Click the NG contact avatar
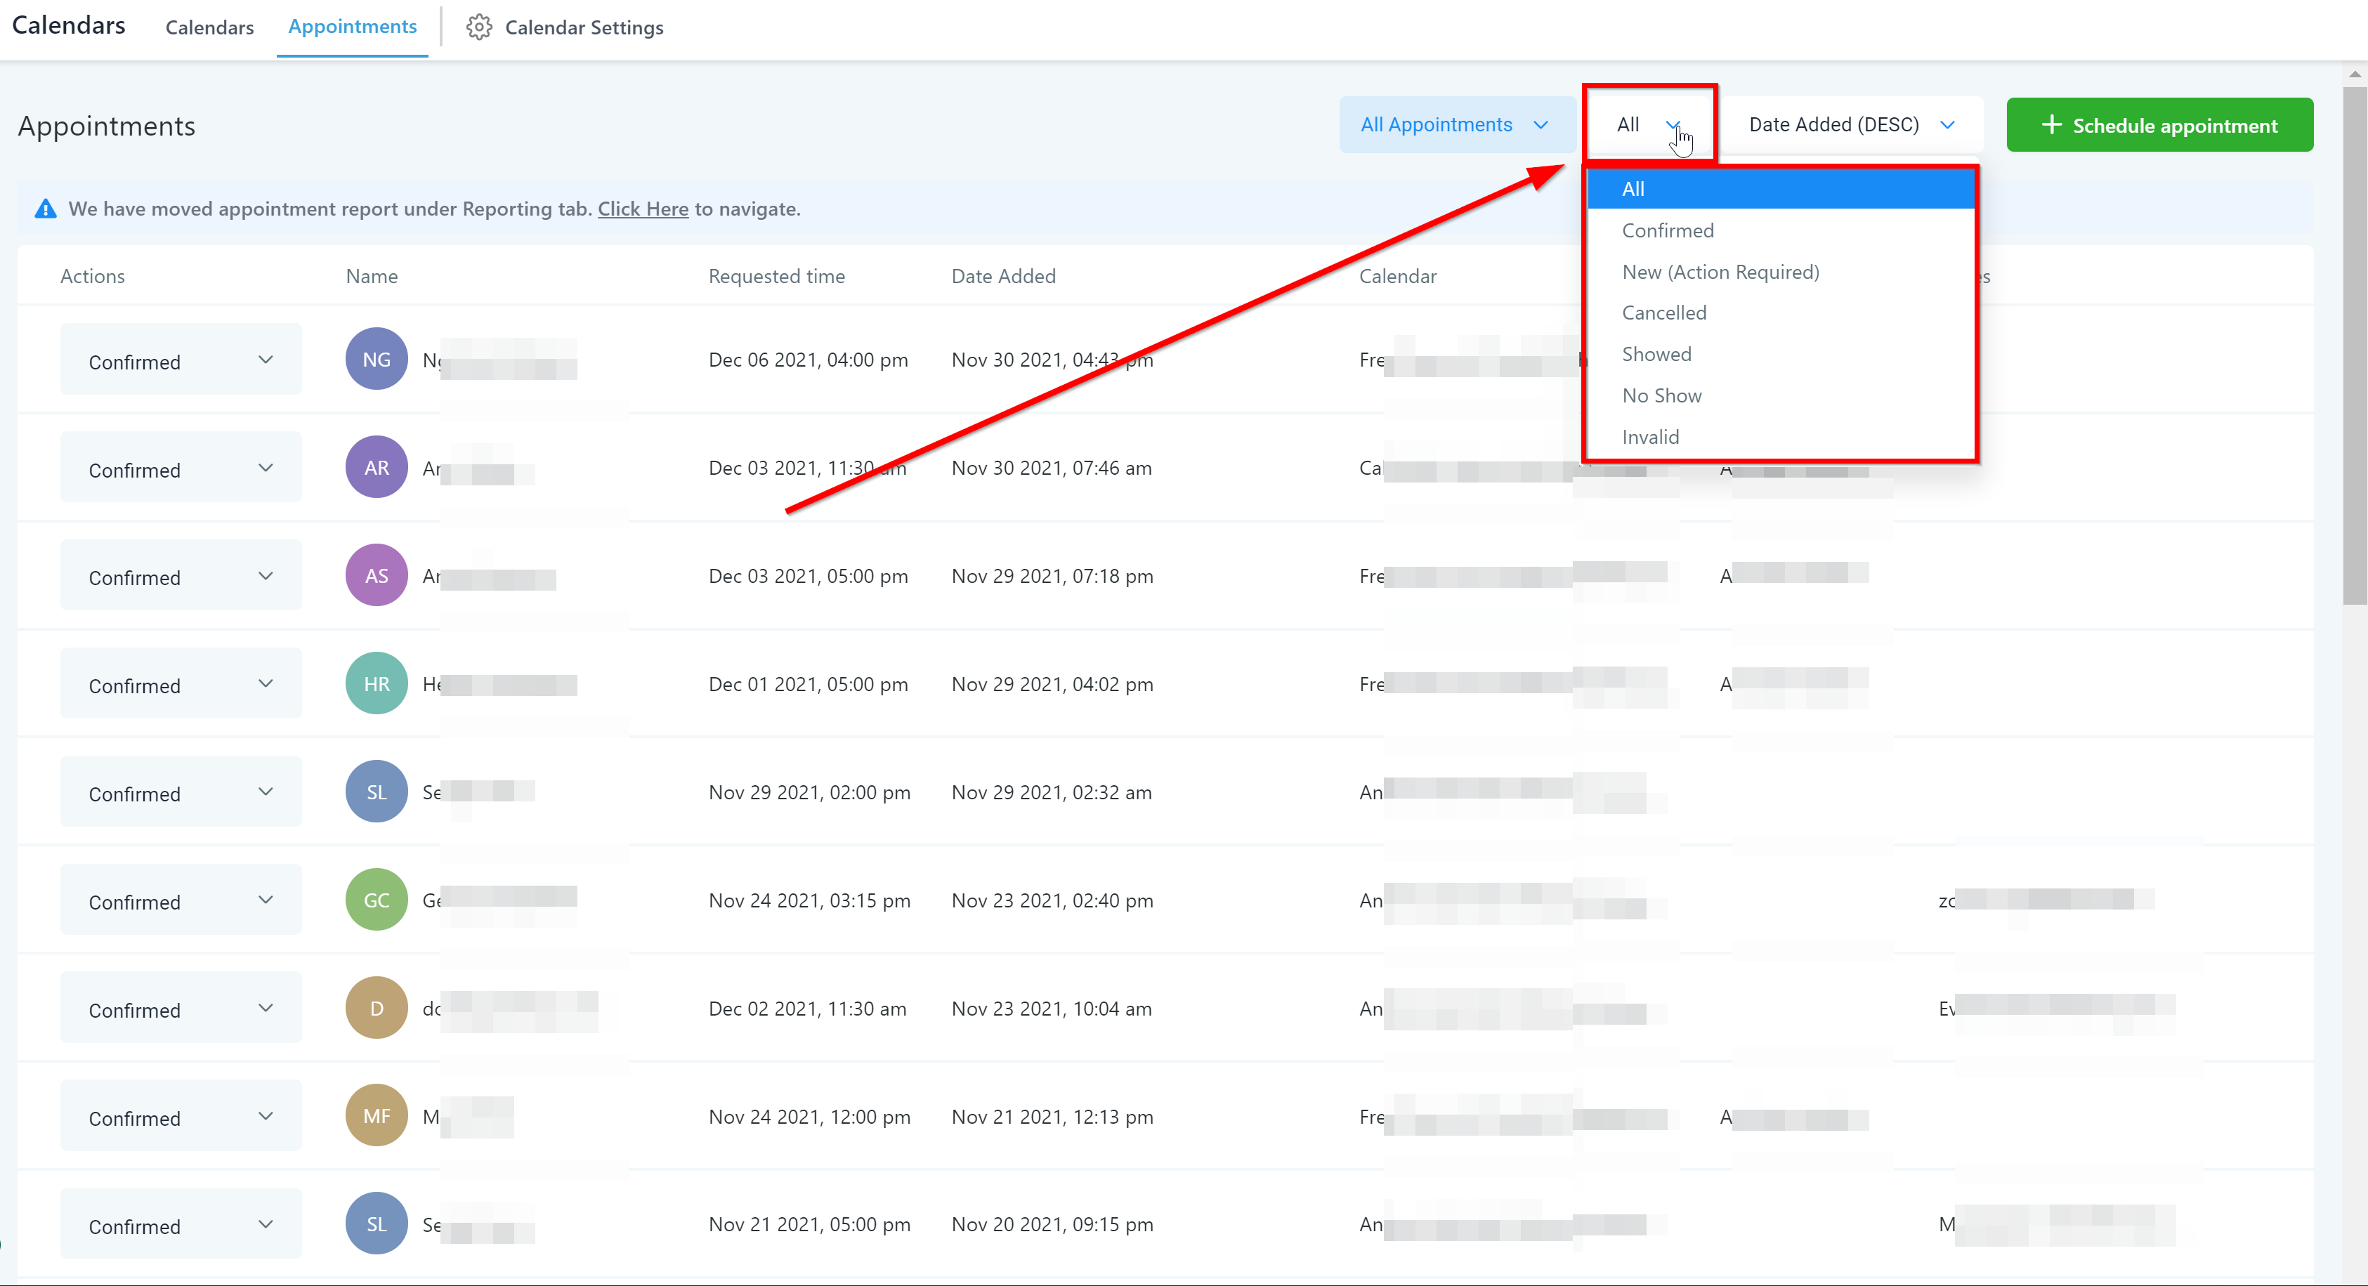2368x1286 pixels. 376,360
